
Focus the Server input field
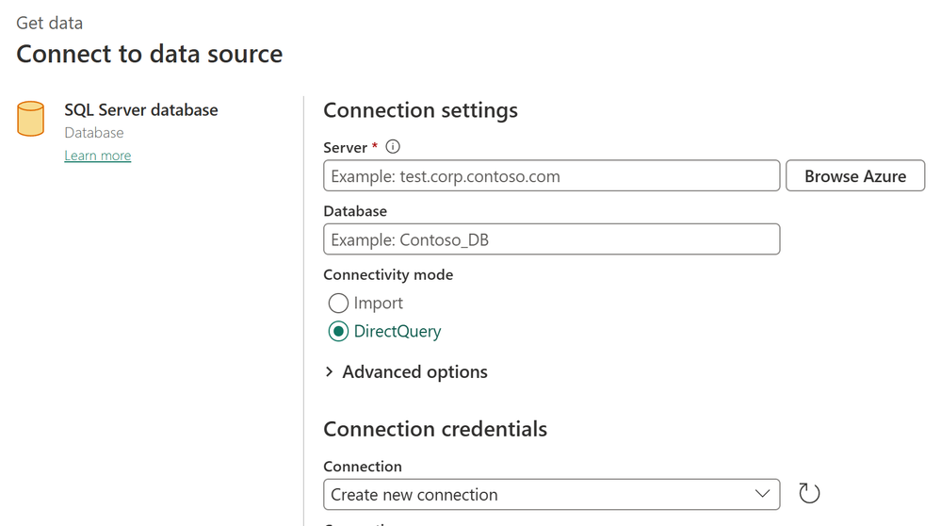[552, 176]
